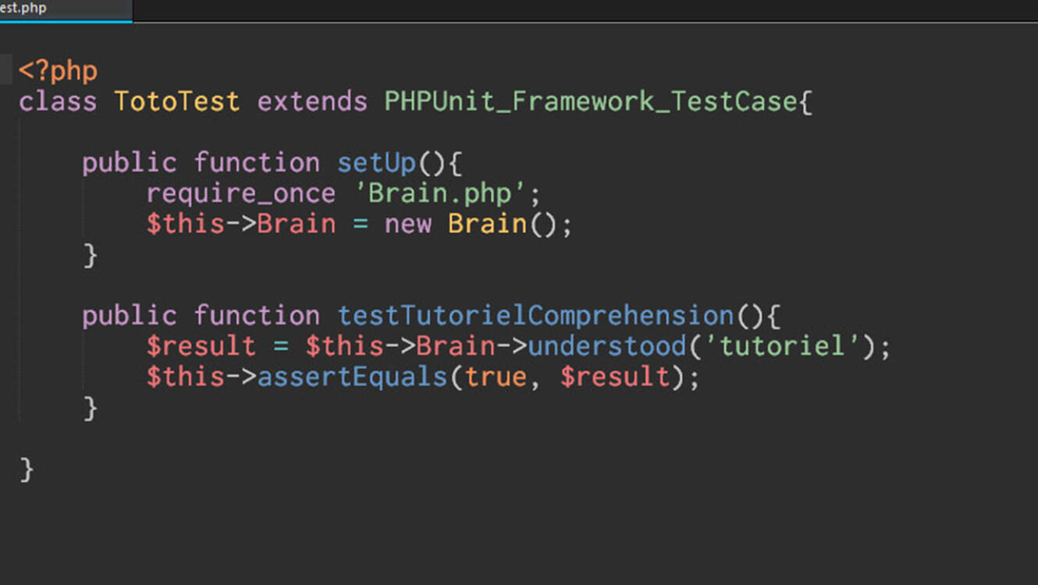Click the understood method call
Viewport: 1038px width, 585px height.
pyautogui.click(x=606, y=346)
